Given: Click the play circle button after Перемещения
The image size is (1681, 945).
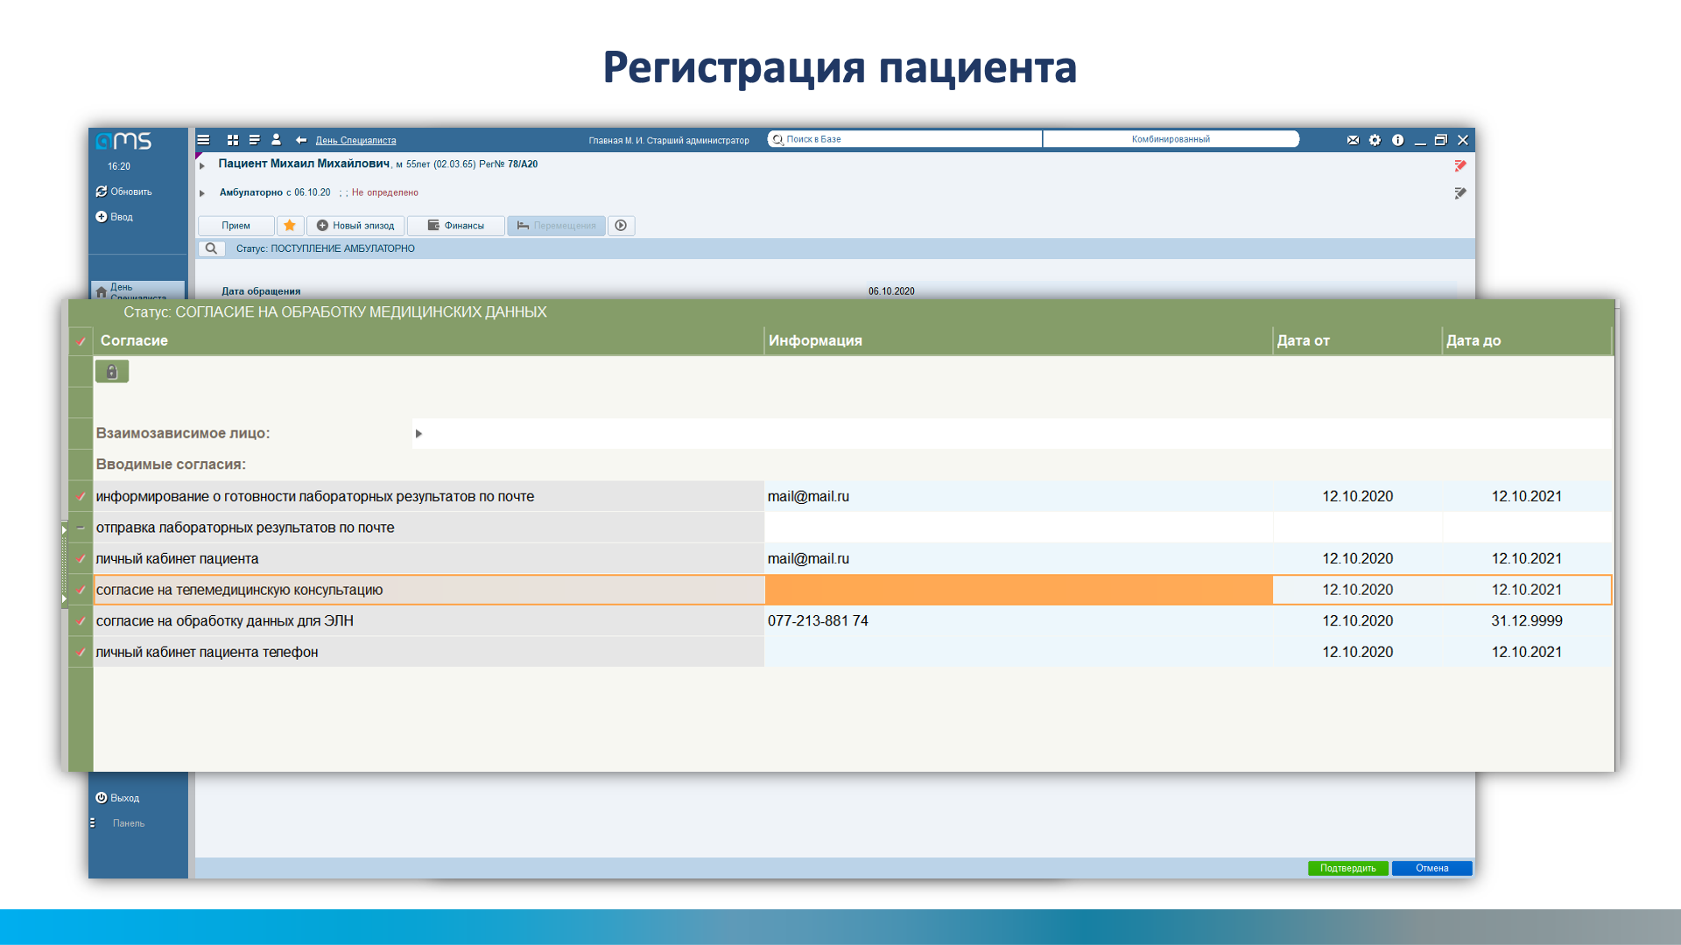Looking at the screenshot, I should pyautogui.click(x=621, y=226).
